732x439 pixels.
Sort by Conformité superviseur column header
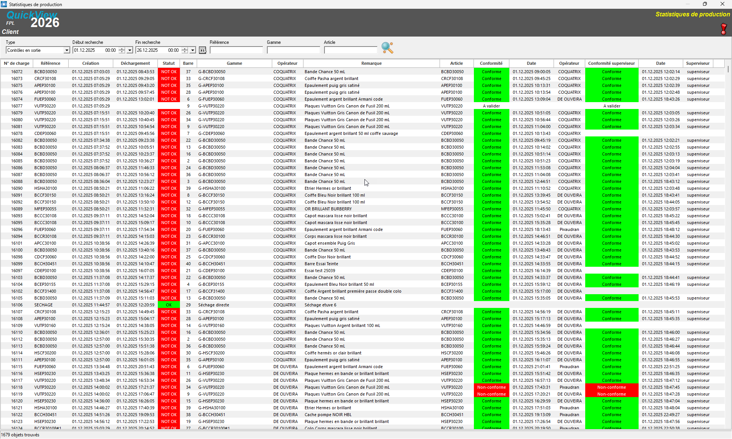click(611, 63)
